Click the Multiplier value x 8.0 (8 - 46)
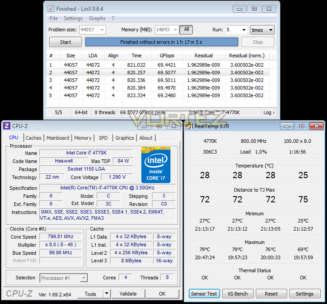327x304 pixels. [x=60, y=244]
